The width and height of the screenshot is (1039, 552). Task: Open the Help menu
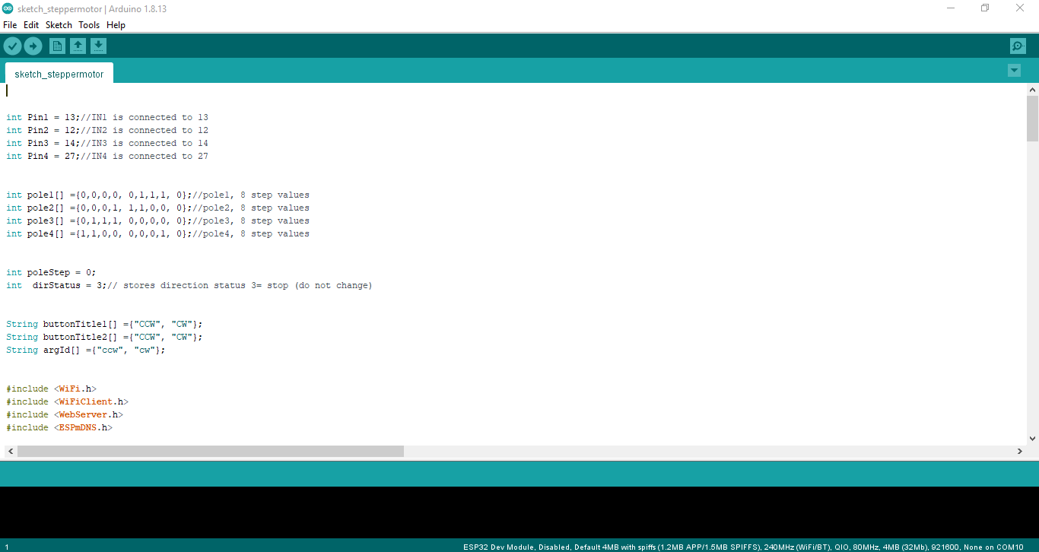(116, 24)
